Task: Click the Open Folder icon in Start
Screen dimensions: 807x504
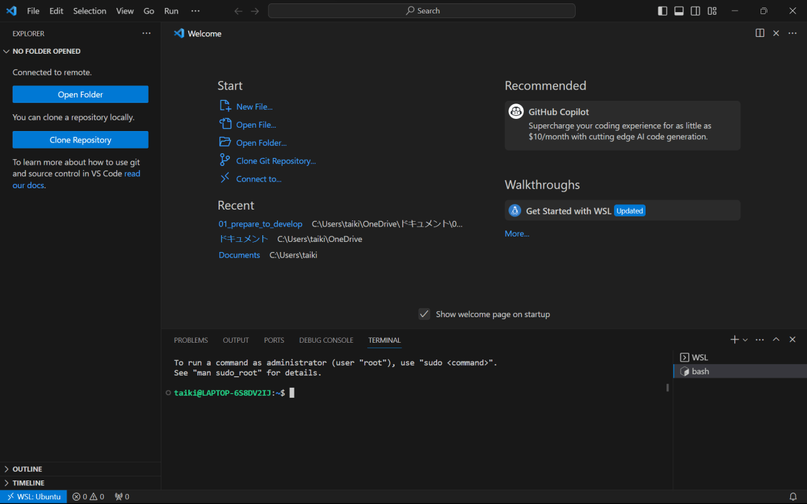Action: [x=225, y=142]
